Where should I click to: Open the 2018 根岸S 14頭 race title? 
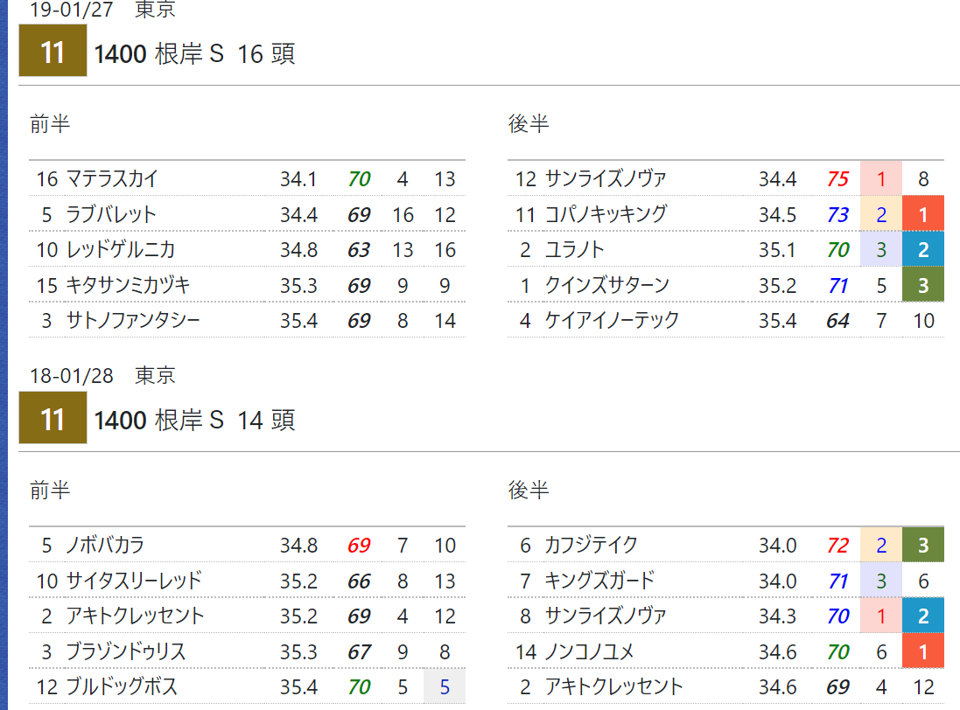(x=194, y=420)
